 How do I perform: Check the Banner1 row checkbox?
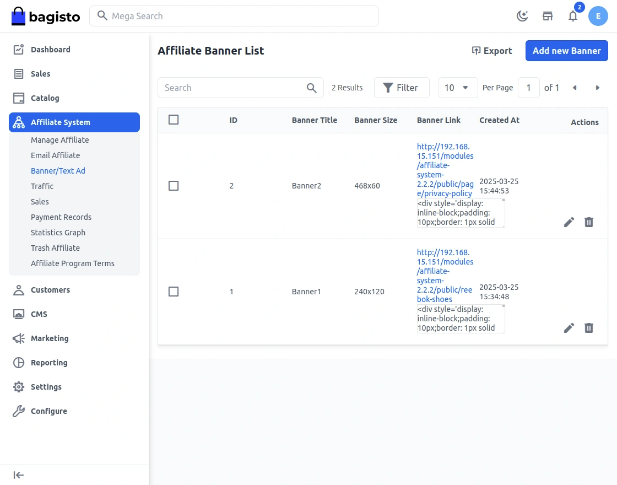point(174,292)
